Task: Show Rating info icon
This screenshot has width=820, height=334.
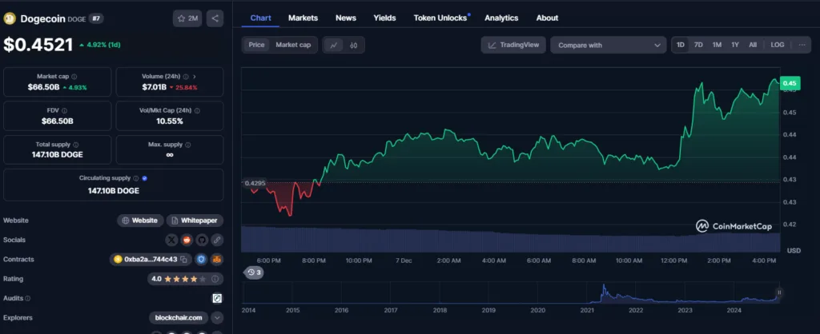Action: pyautogui.click(x=215, y=279)
